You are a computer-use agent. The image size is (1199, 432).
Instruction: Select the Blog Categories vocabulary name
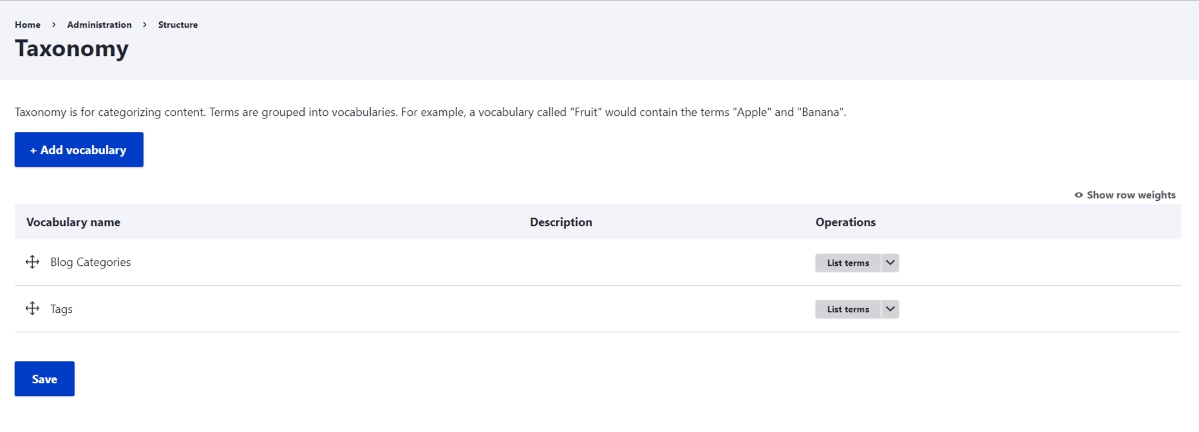click(x=91, y=262)
